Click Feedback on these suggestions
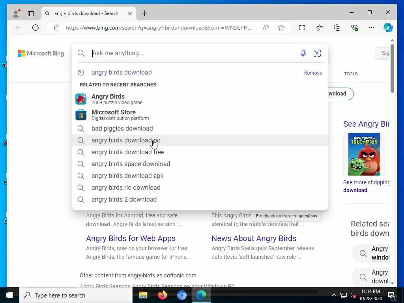 pos(286,216)
